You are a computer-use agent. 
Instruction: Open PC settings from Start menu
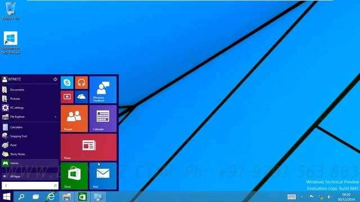click(30, 108)
